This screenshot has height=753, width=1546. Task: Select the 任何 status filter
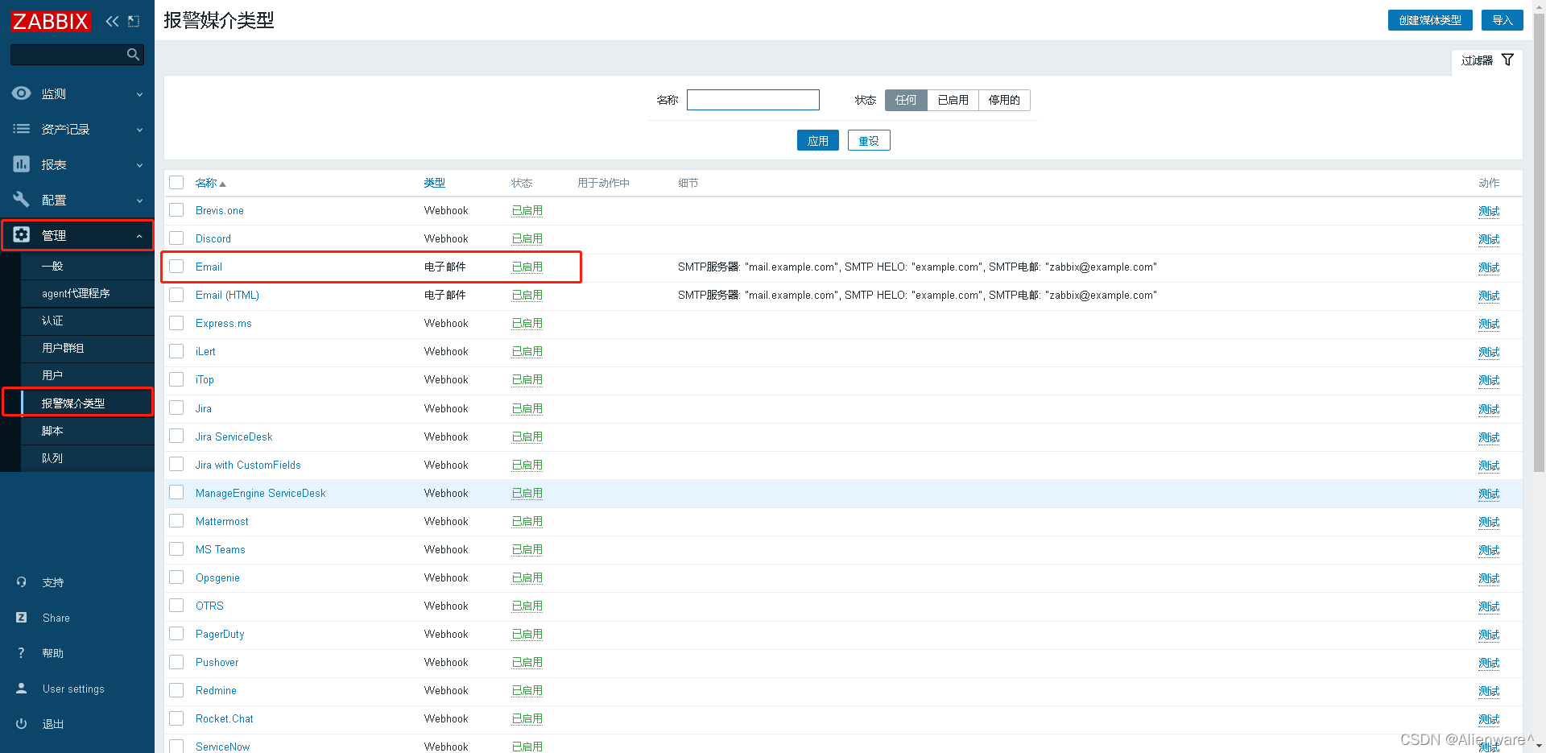coord(906,100)
